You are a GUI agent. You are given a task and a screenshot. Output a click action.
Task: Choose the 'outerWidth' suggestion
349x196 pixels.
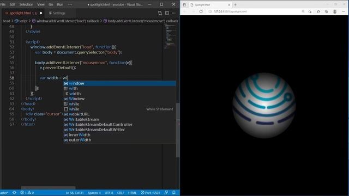(119, 140)
